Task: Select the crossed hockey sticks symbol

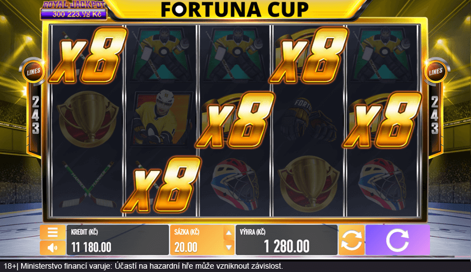Action: tap(88, 184)
